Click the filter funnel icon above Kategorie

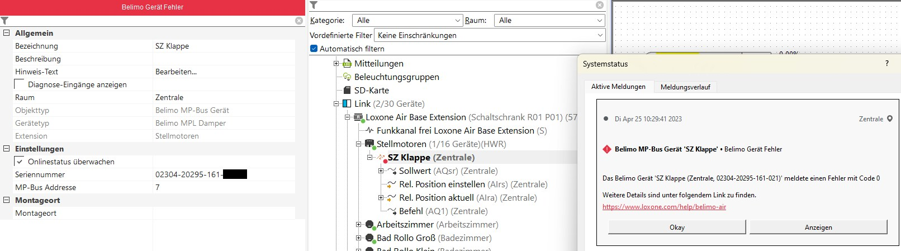314,5
